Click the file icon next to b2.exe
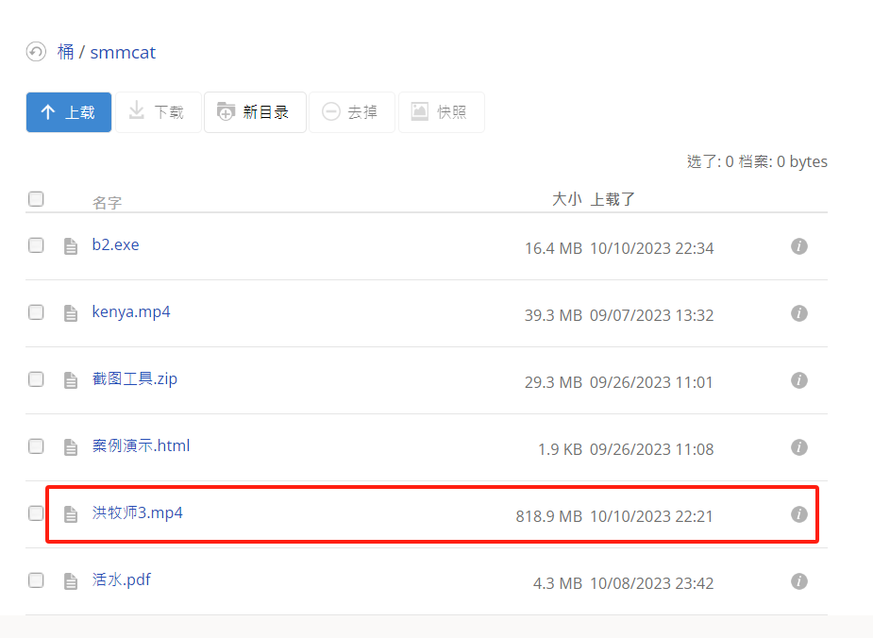Screen dimensions: 873x638 [71, 246]
